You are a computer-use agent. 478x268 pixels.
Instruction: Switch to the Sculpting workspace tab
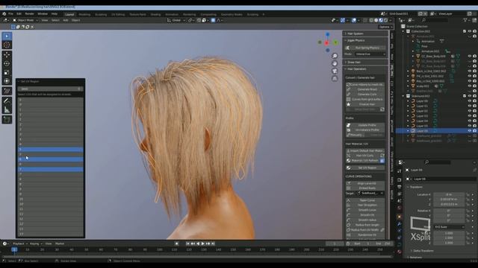101,14
